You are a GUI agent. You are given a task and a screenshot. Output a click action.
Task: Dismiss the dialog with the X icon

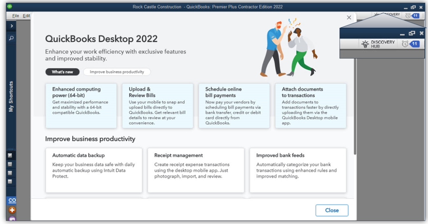pyautogui.click(x=349, y=18)
